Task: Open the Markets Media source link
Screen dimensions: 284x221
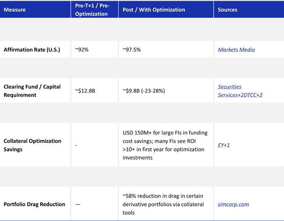Action: click(236, 49)
